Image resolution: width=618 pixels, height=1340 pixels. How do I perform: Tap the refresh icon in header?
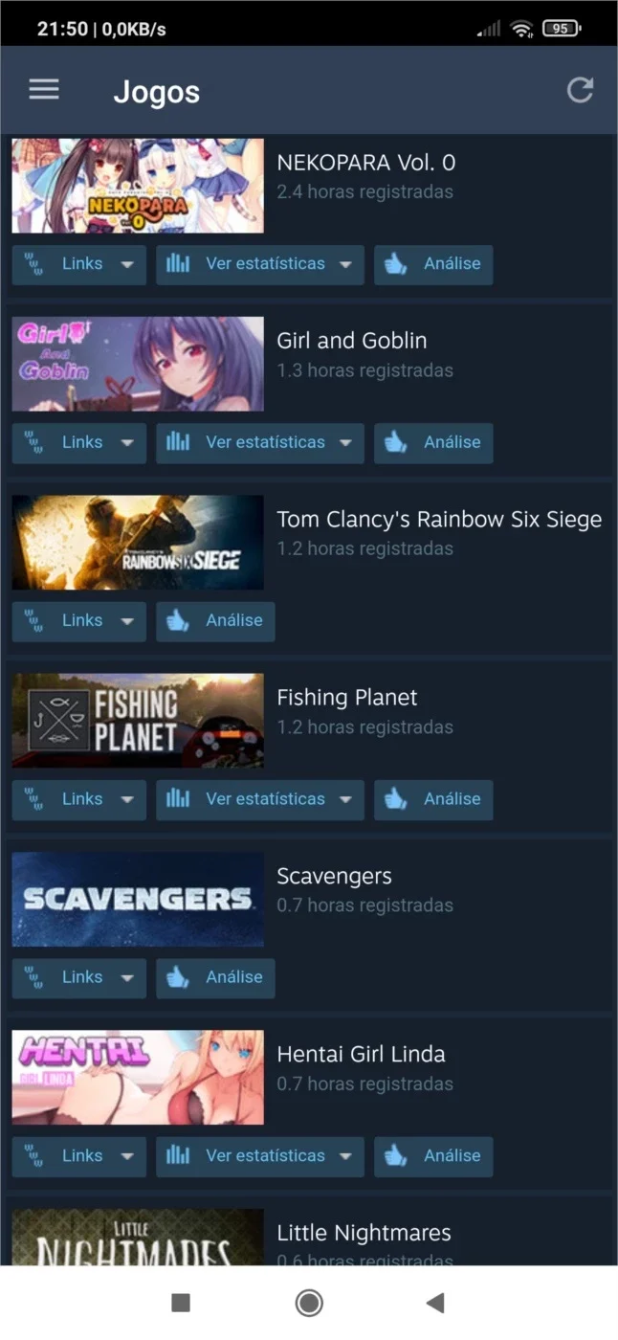click(x=580, y=90)
